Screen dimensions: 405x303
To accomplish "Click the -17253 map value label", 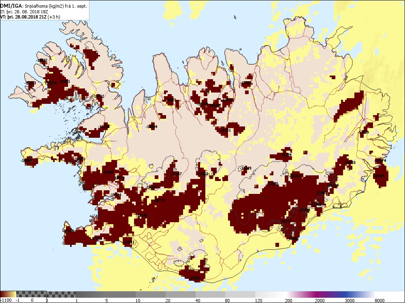I will coord(97,239).
